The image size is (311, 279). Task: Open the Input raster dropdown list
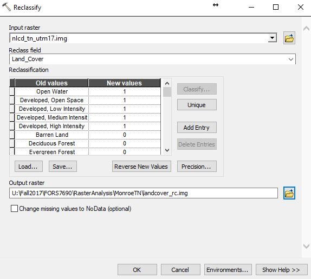tap(273, 38)
